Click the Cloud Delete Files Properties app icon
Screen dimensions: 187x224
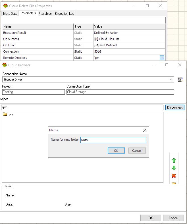(x=5, y=6)
